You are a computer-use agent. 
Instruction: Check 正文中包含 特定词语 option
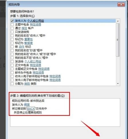click(x=12, y=65)
